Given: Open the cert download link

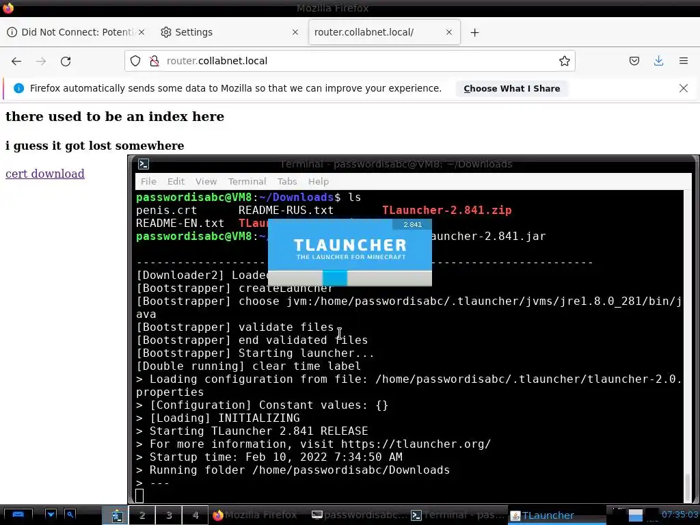Looking at the screenshot, I should click(x=45, y=174).
